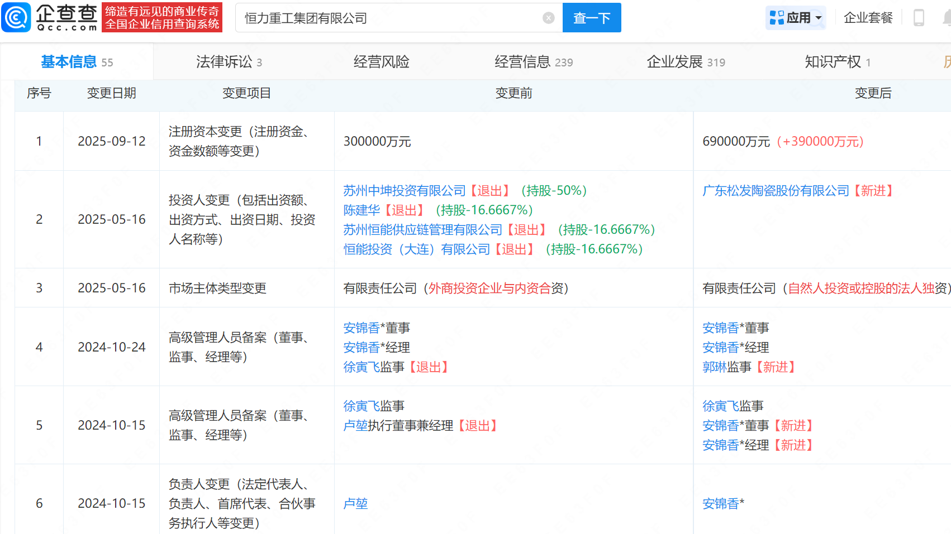The height and width of the screenshot is (534, 951).
Task: Select the 变更日期 column header
Action: pos(112,93)
